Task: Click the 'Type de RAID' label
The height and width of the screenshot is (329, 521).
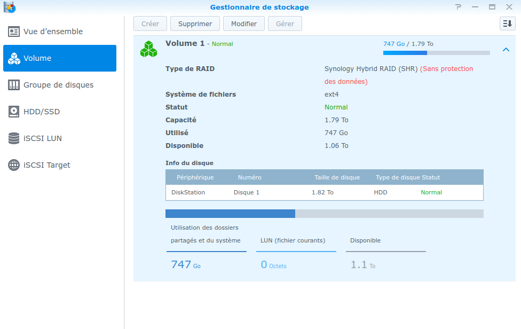Action: tap(190, 69)
